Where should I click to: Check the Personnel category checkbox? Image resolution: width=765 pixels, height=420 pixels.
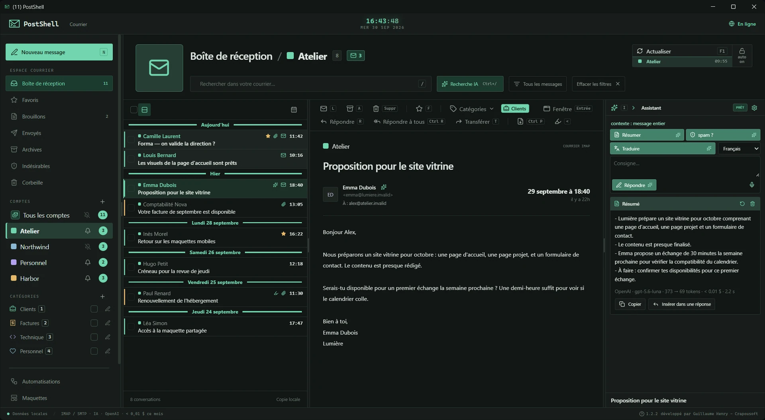coord(94,351)
